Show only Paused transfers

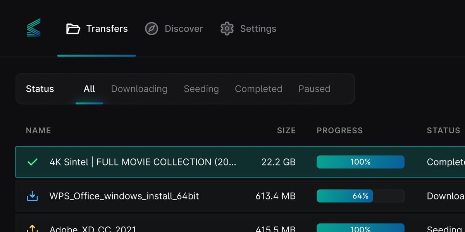[x=314, y=89]
